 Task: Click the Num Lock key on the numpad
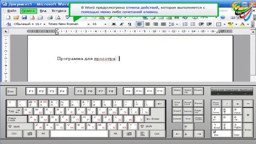[x=216, y=104]
